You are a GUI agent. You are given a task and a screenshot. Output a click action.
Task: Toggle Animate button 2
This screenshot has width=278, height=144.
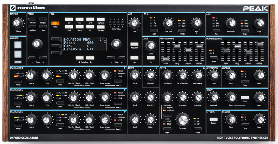(18, 54)
